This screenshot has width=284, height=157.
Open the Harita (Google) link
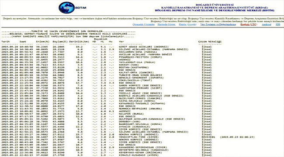187,24
